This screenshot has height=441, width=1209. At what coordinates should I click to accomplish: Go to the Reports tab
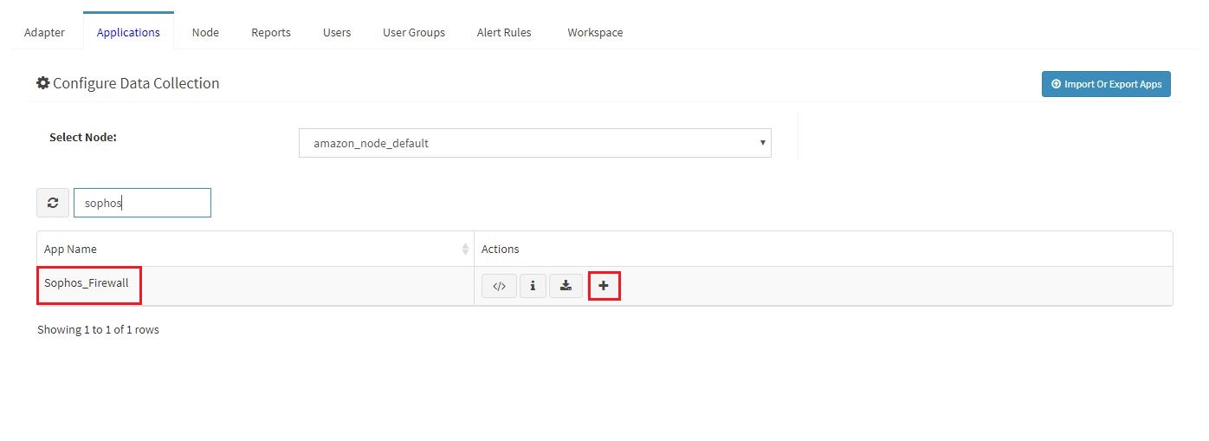271,32
